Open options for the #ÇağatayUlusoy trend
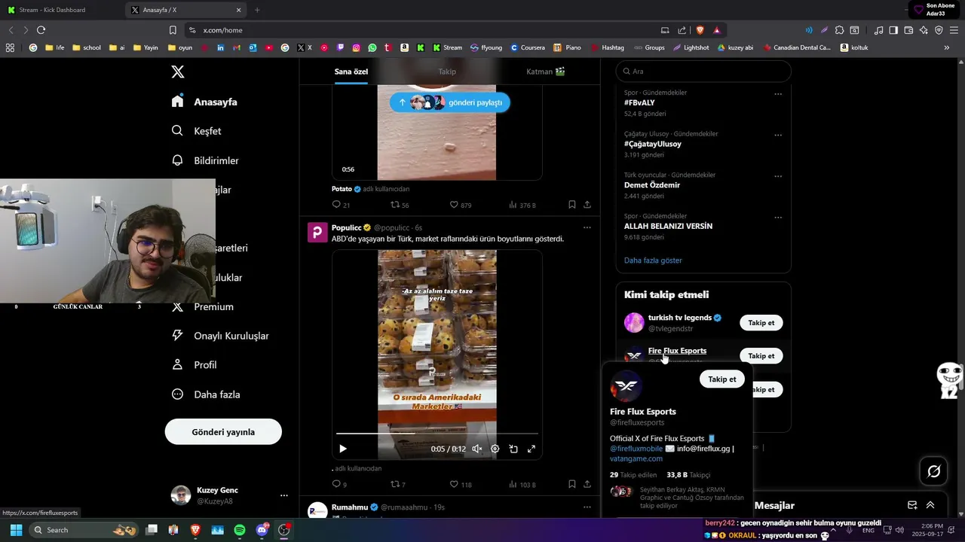Image resolution: width=965 pixels, height=542 pixels. point(778,135)
